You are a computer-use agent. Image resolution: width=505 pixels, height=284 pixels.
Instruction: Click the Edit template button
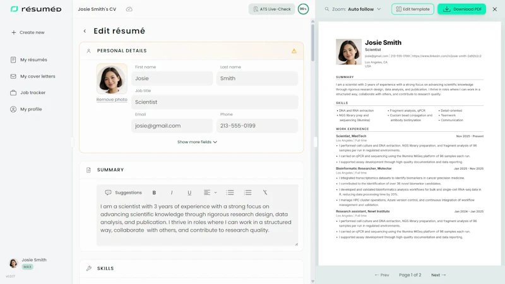413,9
